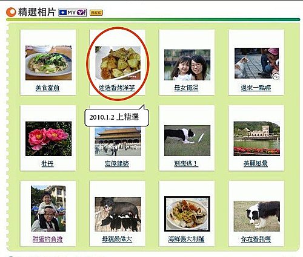Screen dimensions: 303x257
Task: Open the mother dog nursing puppies photo
Action: click(118, 214)
